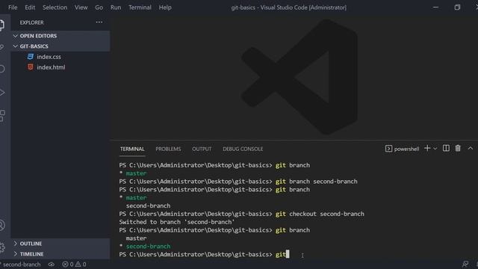
Task: Collapse the GIT-BASICS folder section
Action: pyautogui.click(x=15, y=46)
